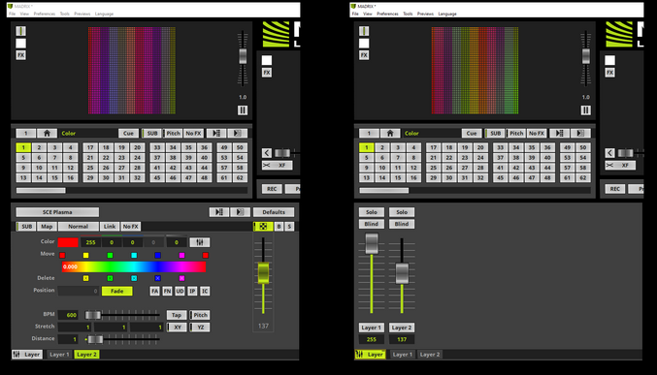Open the SCE Plasma effect selector
Image resolution: width=657 pixels, height=375 pixels.
pyautogui.click(x=57, y=212)
